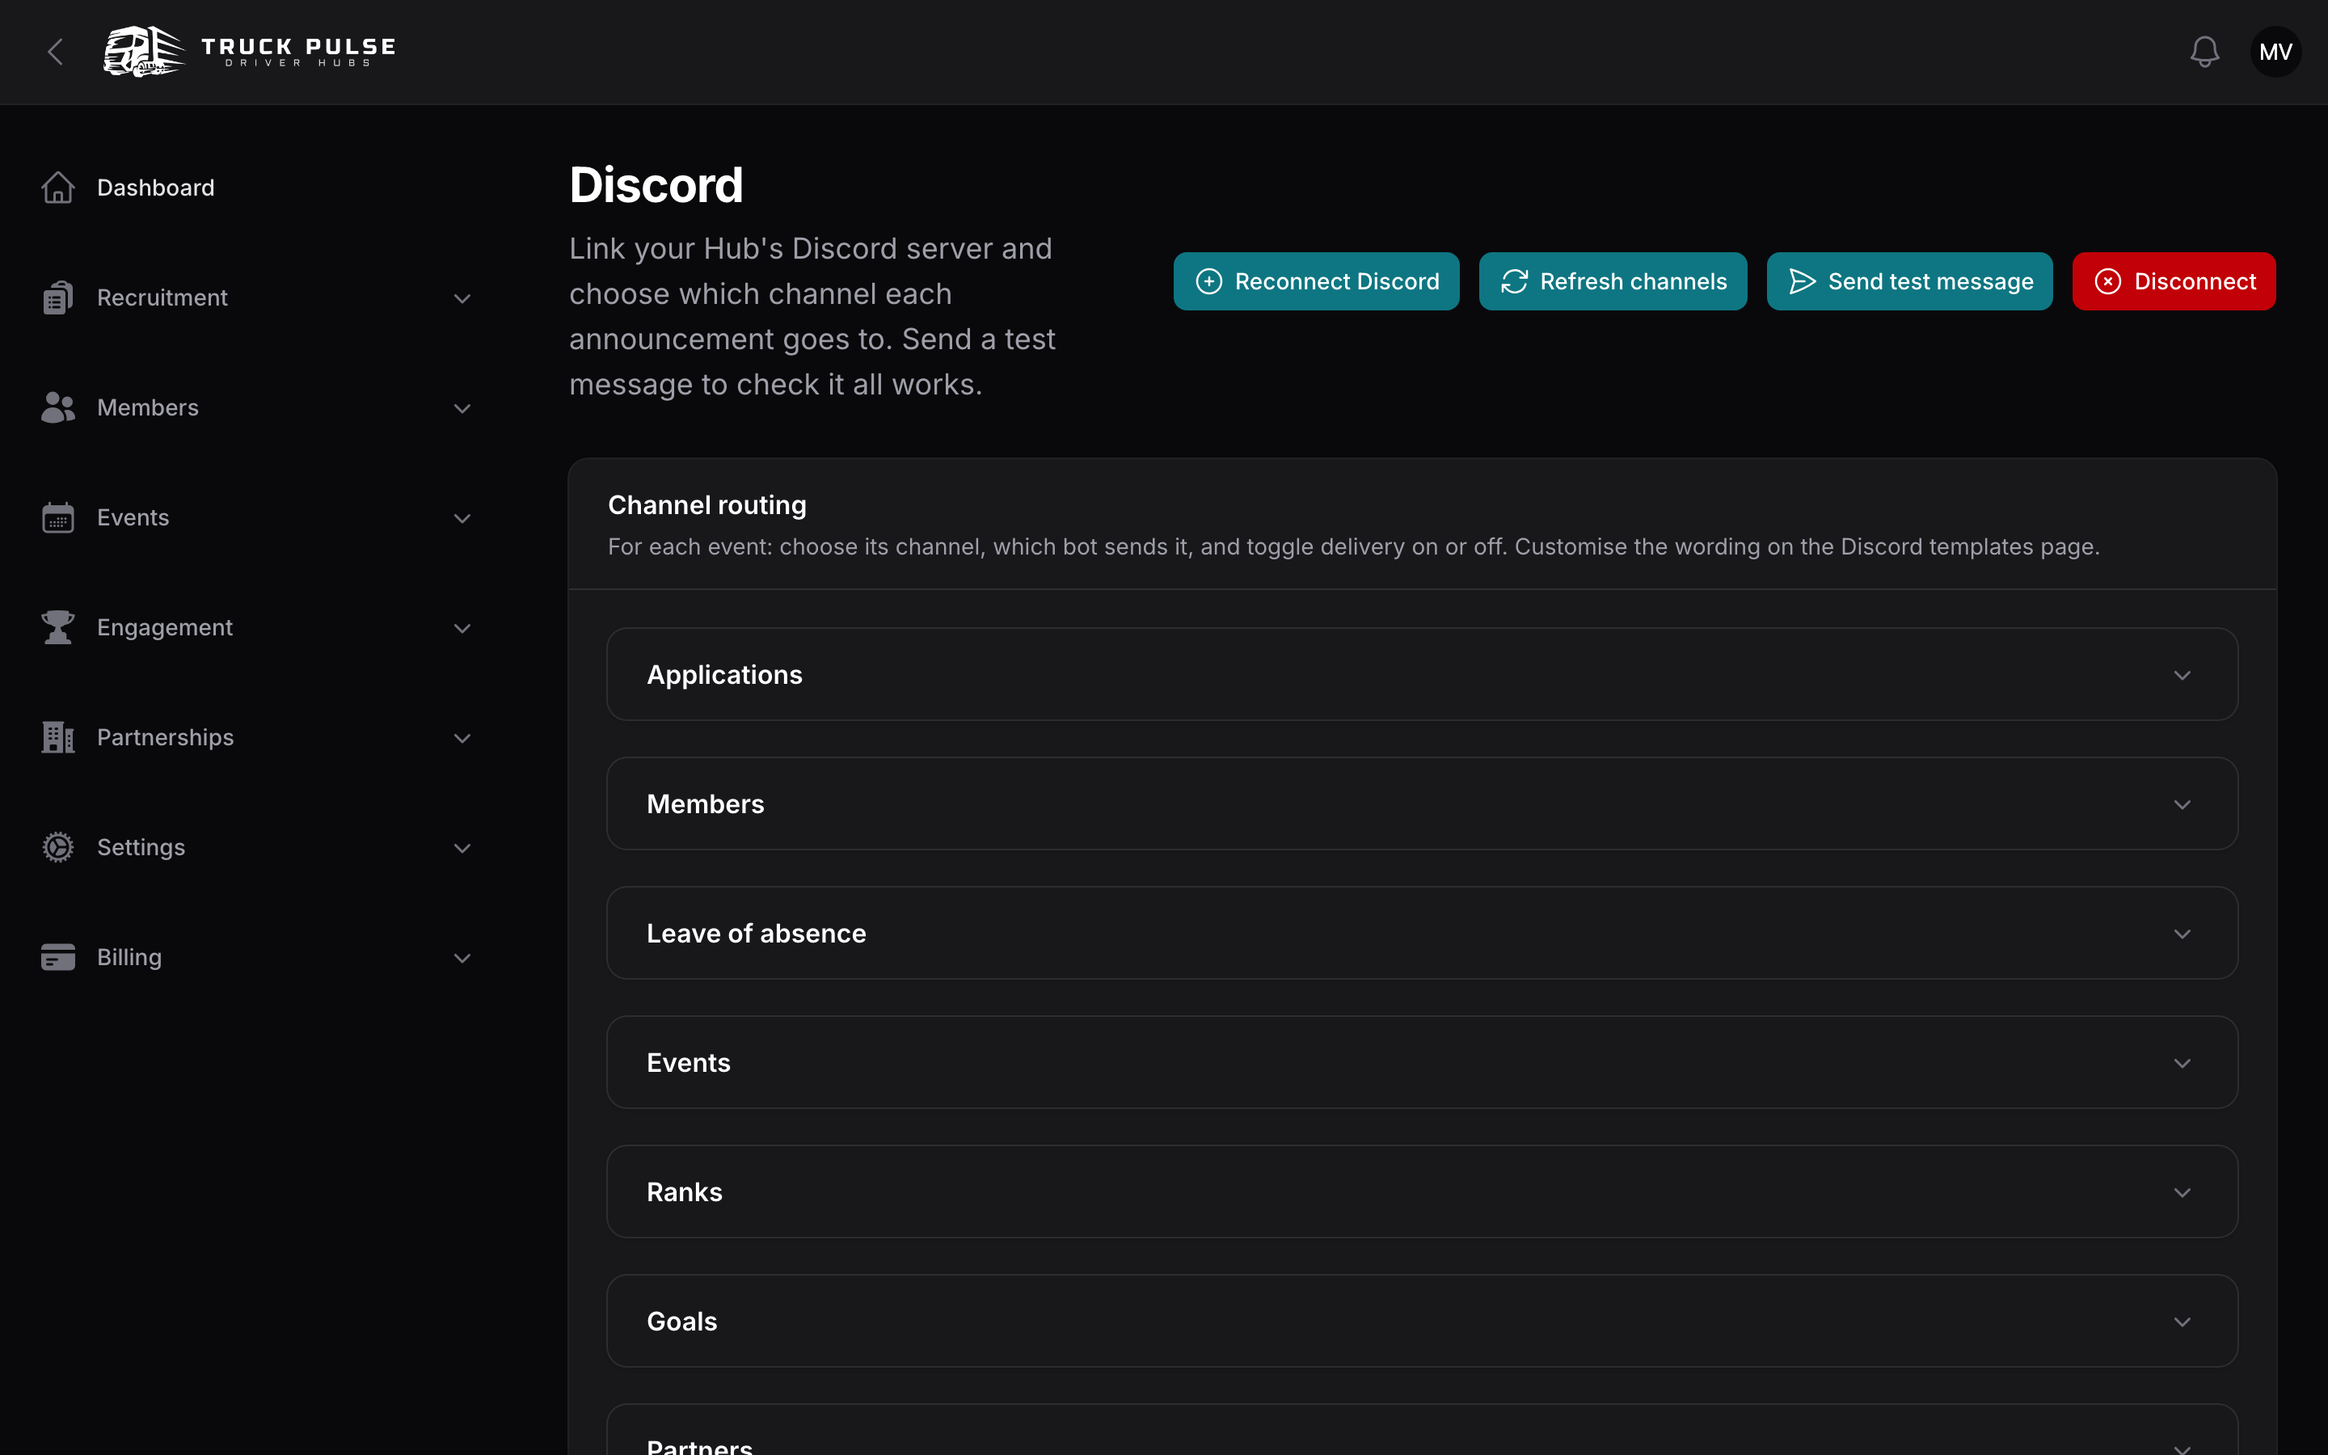
Task: Open the Engagement menu label
Action: pyautogui.click(x=165, y=627)
